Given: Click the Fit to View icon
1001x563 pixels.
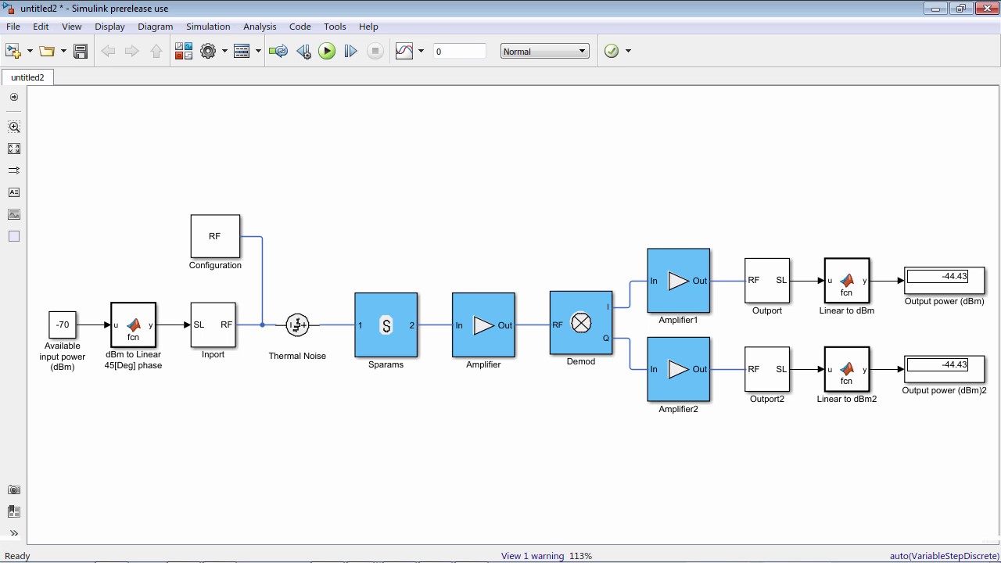Looking at the screenshot, I should [x=14, y=149].
